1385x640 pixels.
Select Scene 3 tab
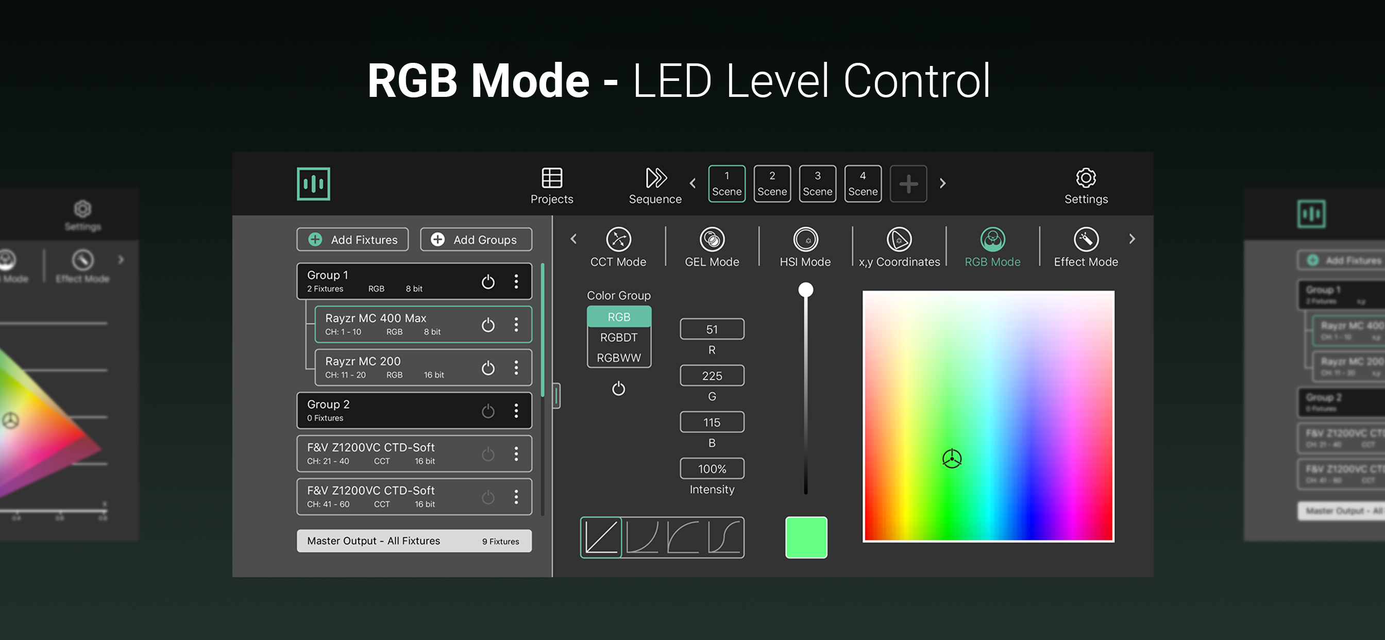pyautogui.click(x=817, y=183)
